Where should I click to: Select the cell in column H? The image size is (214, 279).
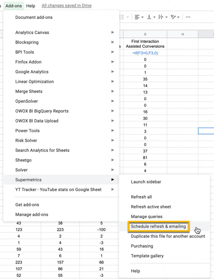(x=182, y=131)
